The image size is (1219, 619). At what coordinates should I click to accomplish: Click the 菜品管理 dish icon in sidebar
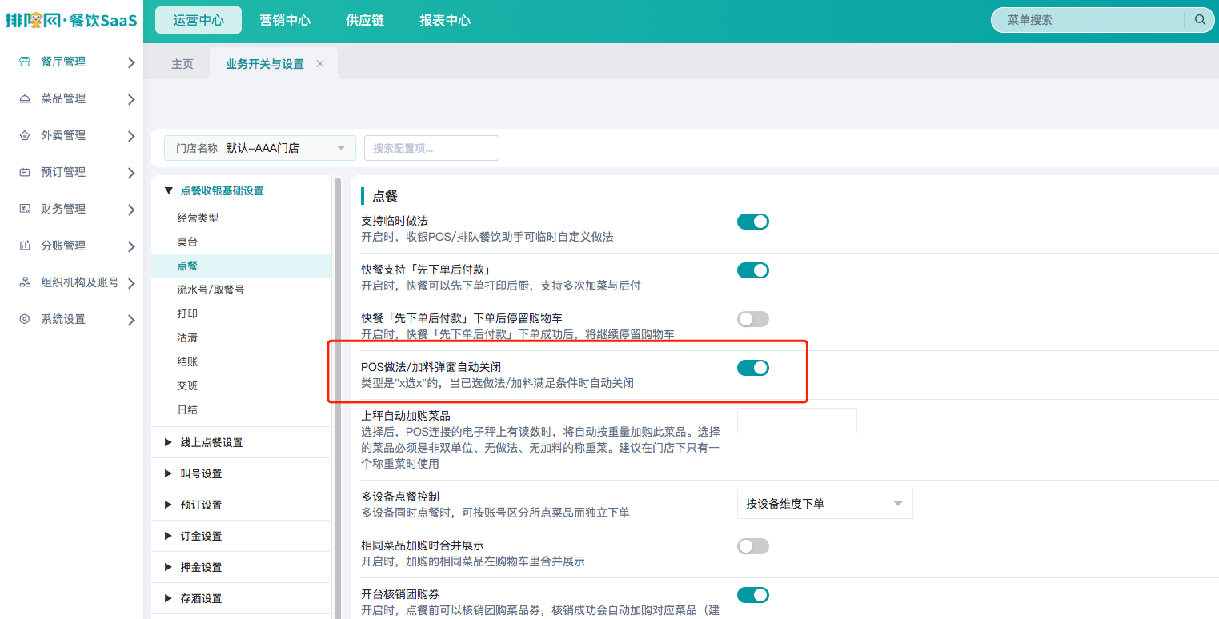tap(25, 98)
